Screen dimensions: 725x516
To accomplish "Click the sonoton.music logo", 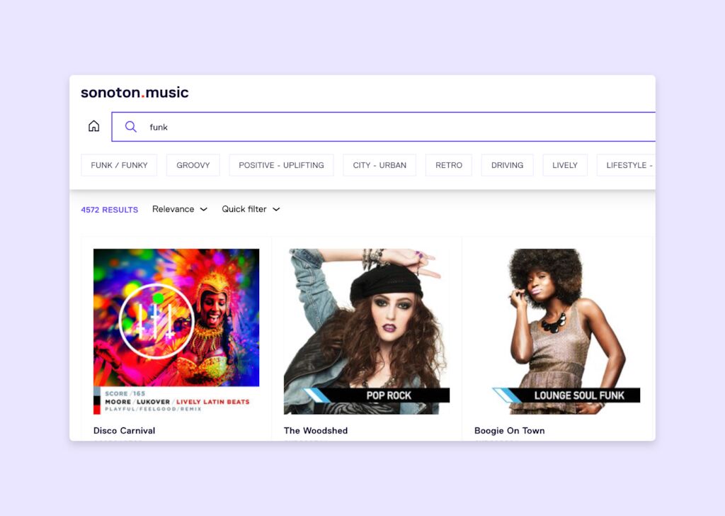I will tap(135, 92).
